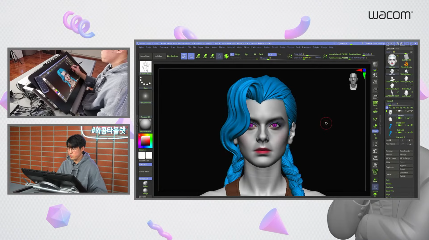The height and width of the screenshot is (240, 429).
Task: Activate the Draw mode button
Action: (x=191, y=56)
